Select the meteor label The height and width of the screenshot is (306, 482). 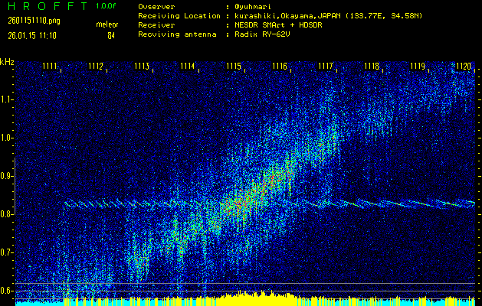coord(107,24)
